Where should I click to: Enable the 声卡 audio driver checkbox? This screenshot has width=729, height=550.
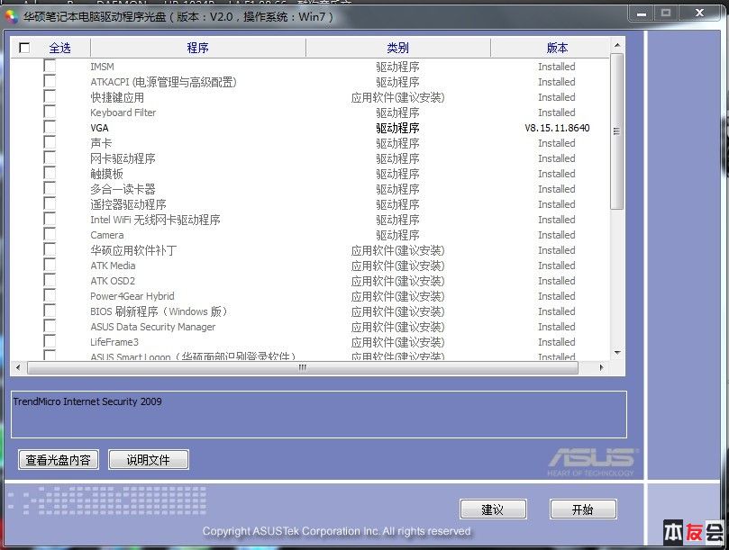coord(50,143)
